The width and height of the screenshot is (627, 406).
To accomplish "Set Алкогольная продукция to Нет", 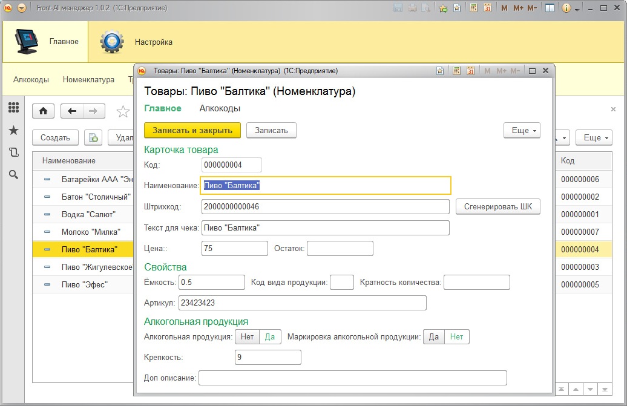I will (x=247, y=337).
